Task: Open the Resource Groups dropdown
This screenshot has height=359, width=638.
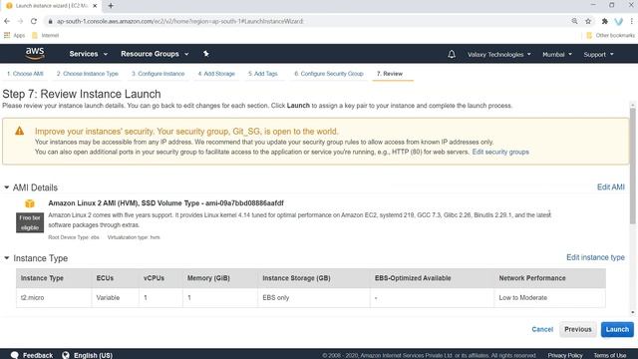Action: tap(155, 54)
